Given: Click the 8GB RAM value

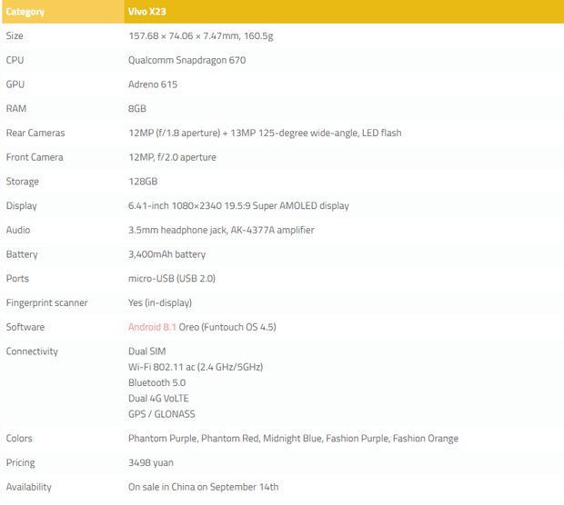Looking at the screenshot, I should [x=137, y=108].
